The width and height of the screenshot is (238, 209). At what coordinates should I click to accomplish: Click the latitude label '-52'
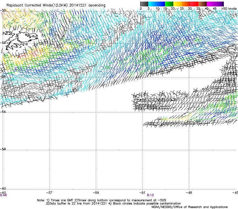click(3, 43)
